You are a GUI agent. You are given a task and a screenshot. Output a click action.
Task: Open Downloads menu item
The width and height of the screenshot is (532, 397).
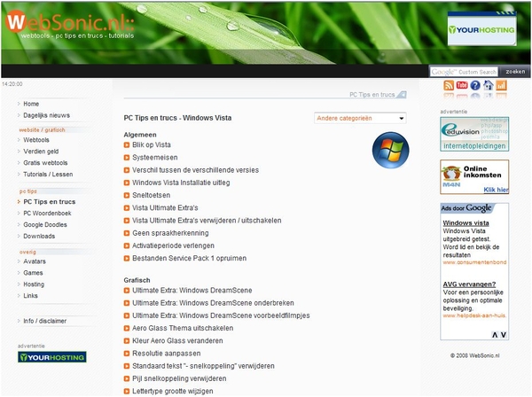(x=39, y=236)
